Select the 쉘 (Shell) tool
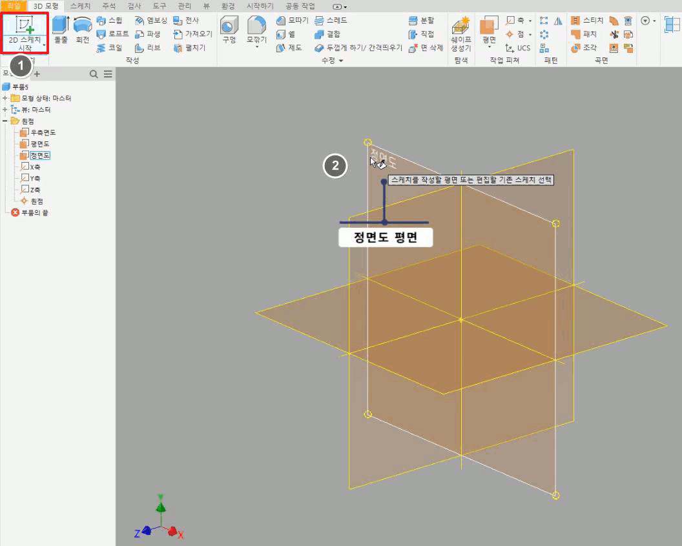The width and height of the screenshot is (682, 546). [x=287, y=34]
